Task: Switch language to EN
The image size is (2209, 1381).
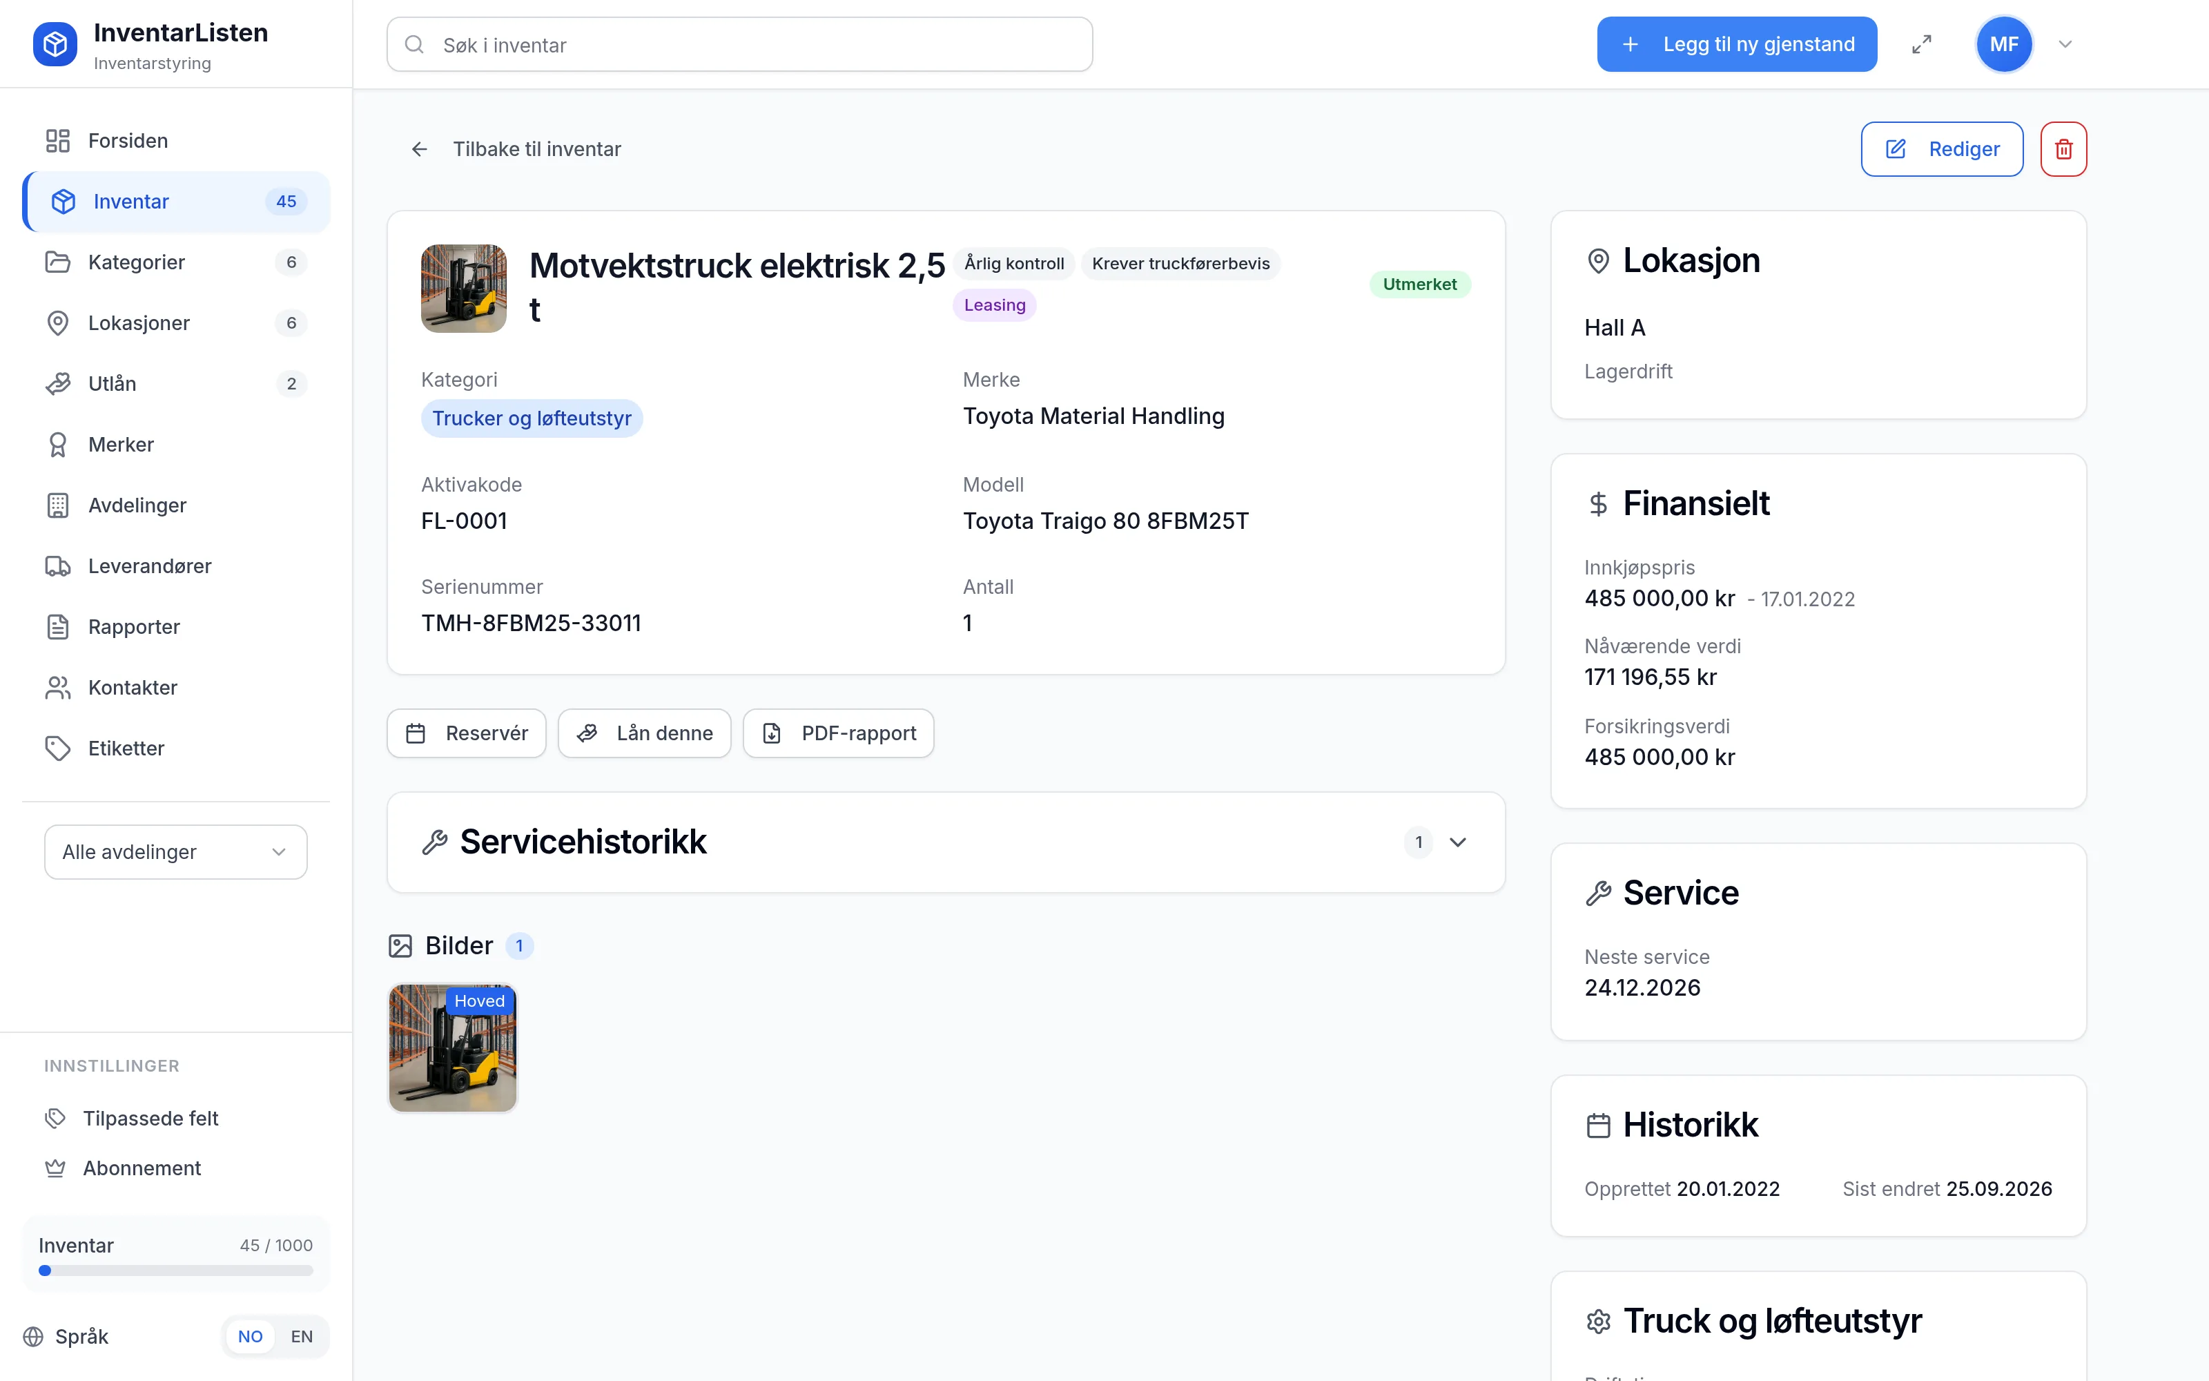Action: point(301,1336)
